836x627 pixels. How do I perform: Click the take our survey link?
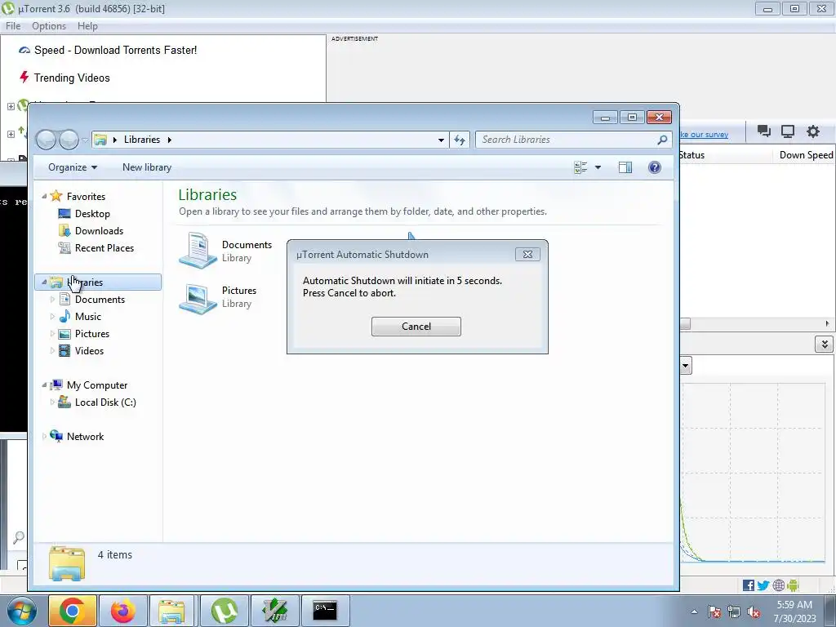[705, 135]
